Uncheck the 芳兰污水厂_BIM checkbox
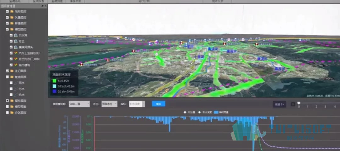Viewport: 340px width, 151px height. click(11, 59)
